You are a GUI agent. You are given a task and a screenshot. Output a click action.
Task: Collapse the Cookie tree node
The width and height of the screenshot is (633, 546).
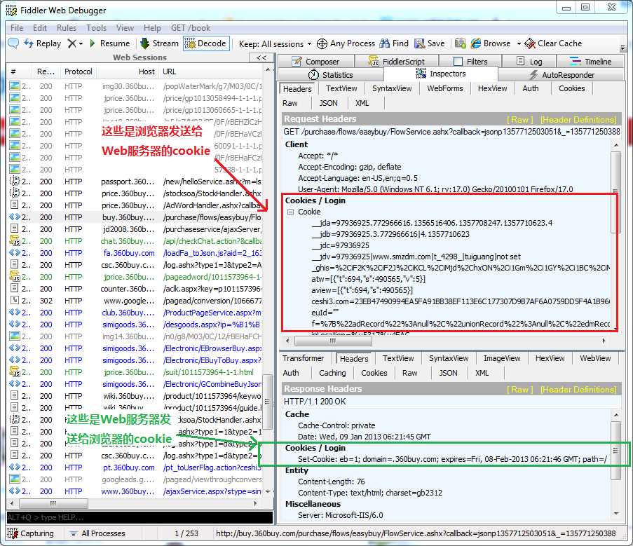(290, 212)
